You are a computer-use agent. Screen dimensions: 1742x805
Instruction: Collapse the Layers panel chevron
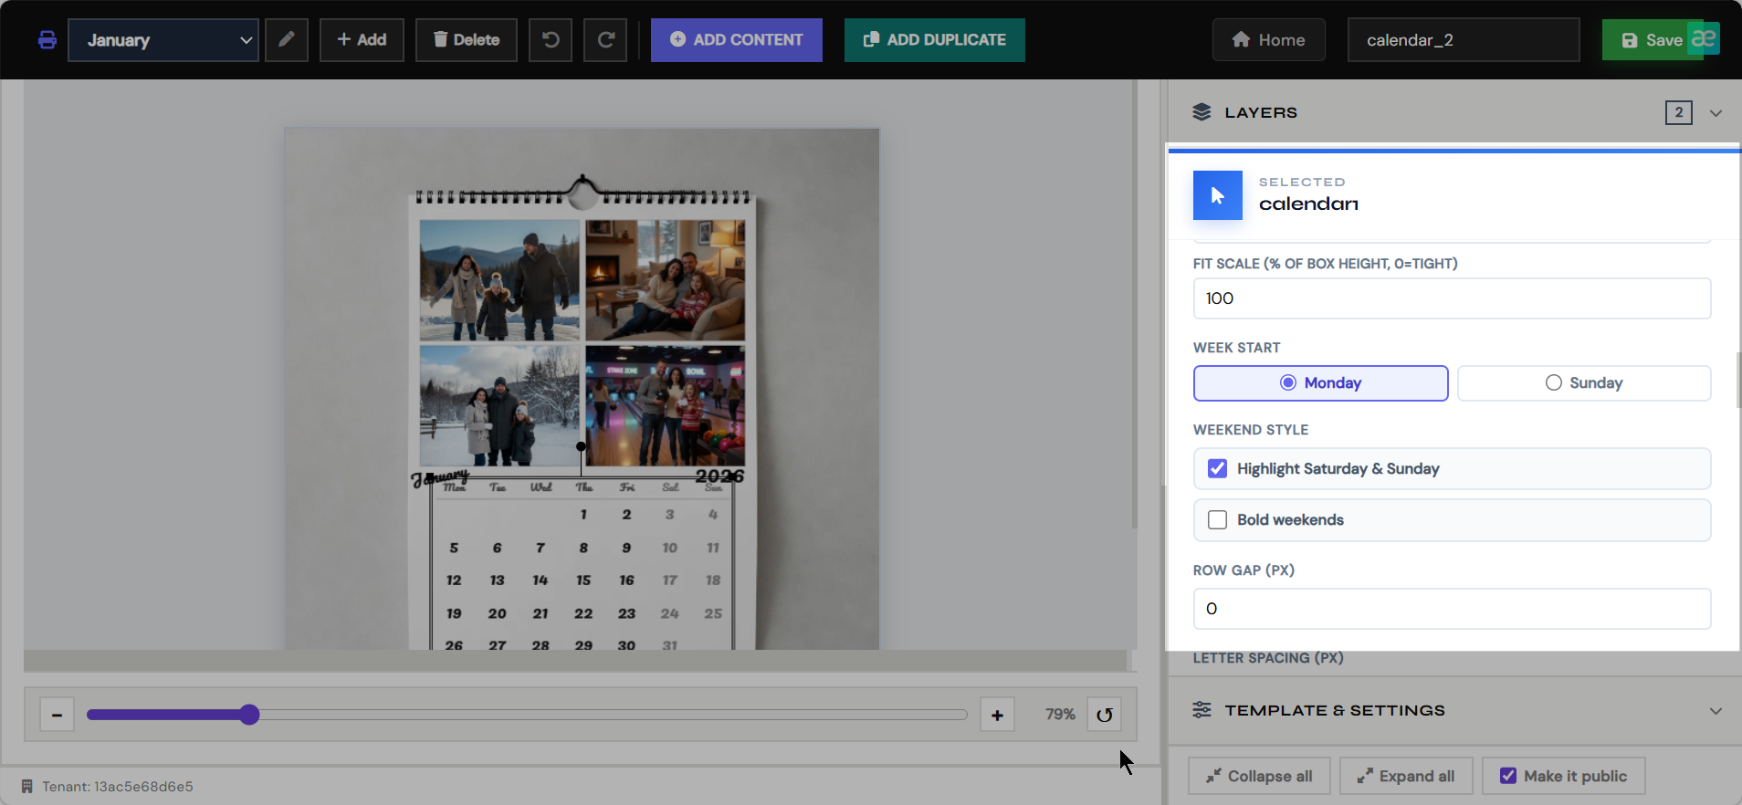point(1716,113)
